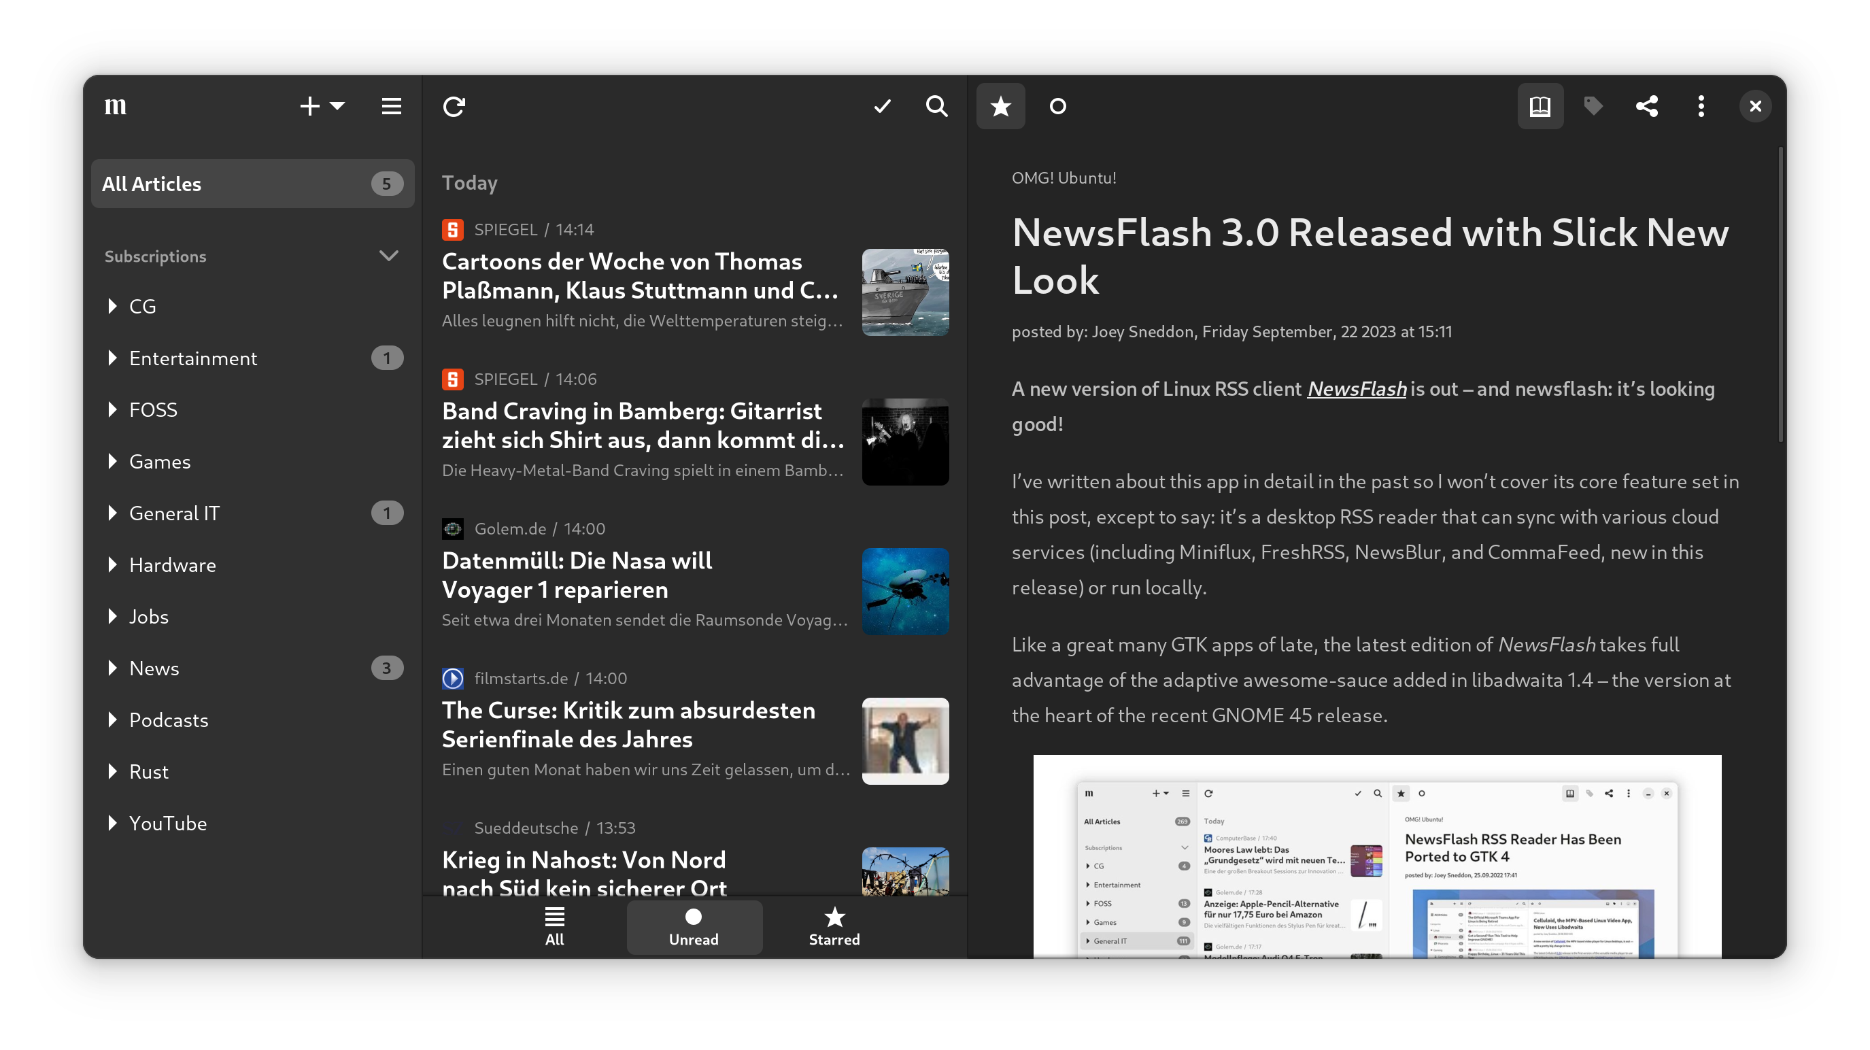The width and height of the screenshot is (1870, 1050).
Task: Follow the NewsFlash link in article
Action: click(1357, 388)
